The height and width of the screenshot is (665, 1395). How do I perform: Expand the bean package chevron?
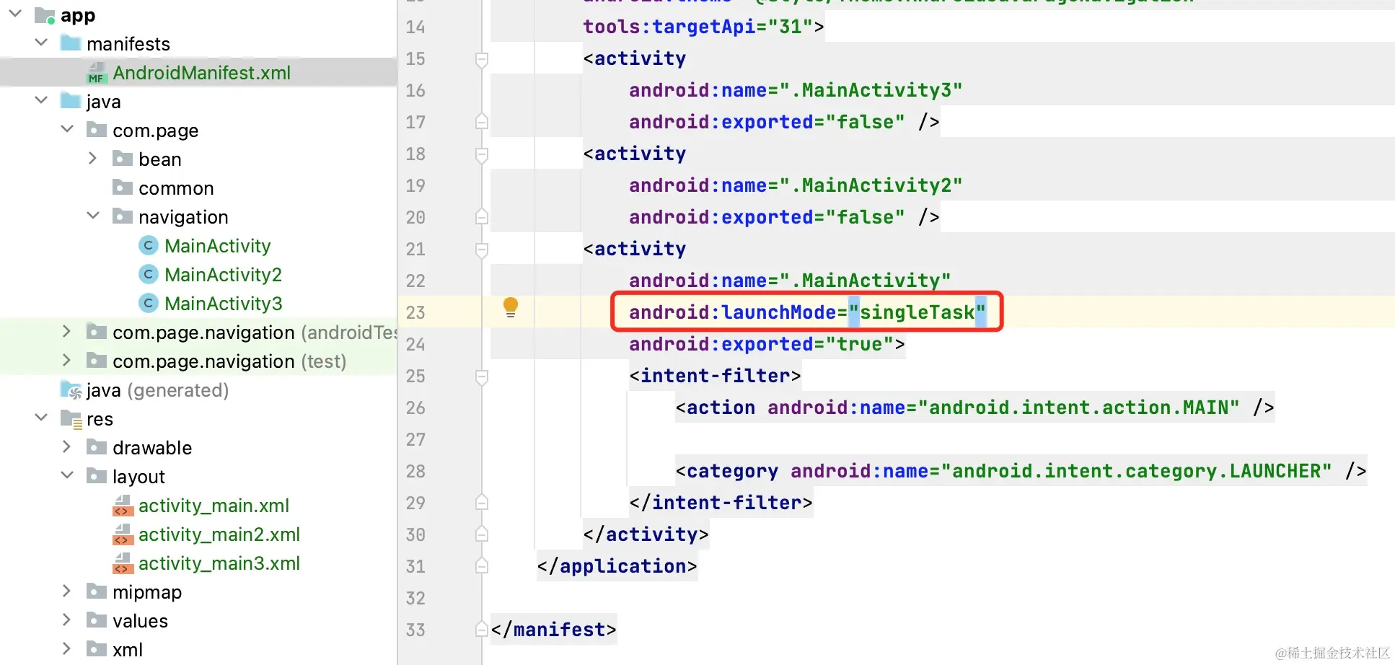92,158
